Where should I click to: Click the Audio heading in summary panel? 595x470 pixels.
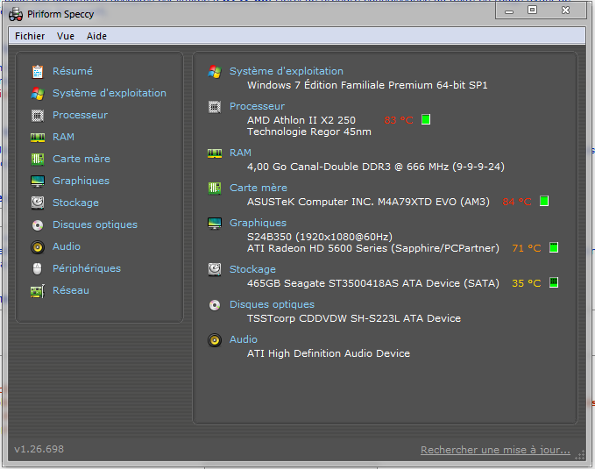pyautogui.click(x=244, y=339)
